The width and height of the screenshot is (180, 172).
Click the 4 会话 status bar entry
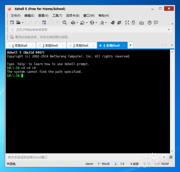[x=134, y=164]
